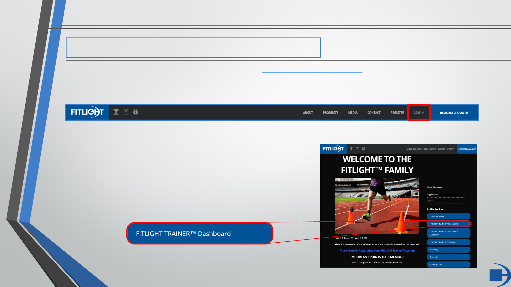This screenshot has height=287, width=511.
Task: Open the Warranty sidebar button
Action: click(x=448, y=250)
